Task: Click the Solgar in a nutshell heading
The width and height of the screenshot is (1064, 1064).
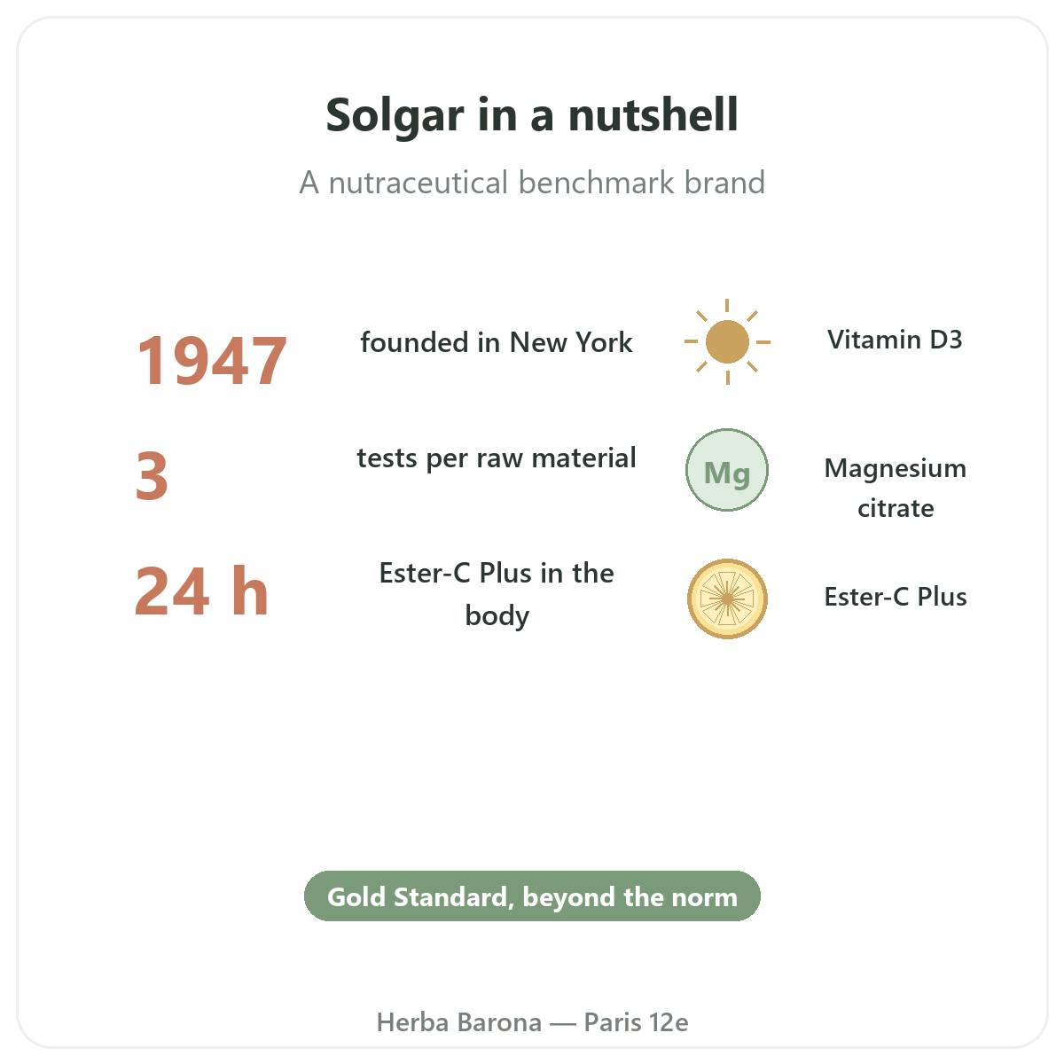Action: (x=532, y=114)
